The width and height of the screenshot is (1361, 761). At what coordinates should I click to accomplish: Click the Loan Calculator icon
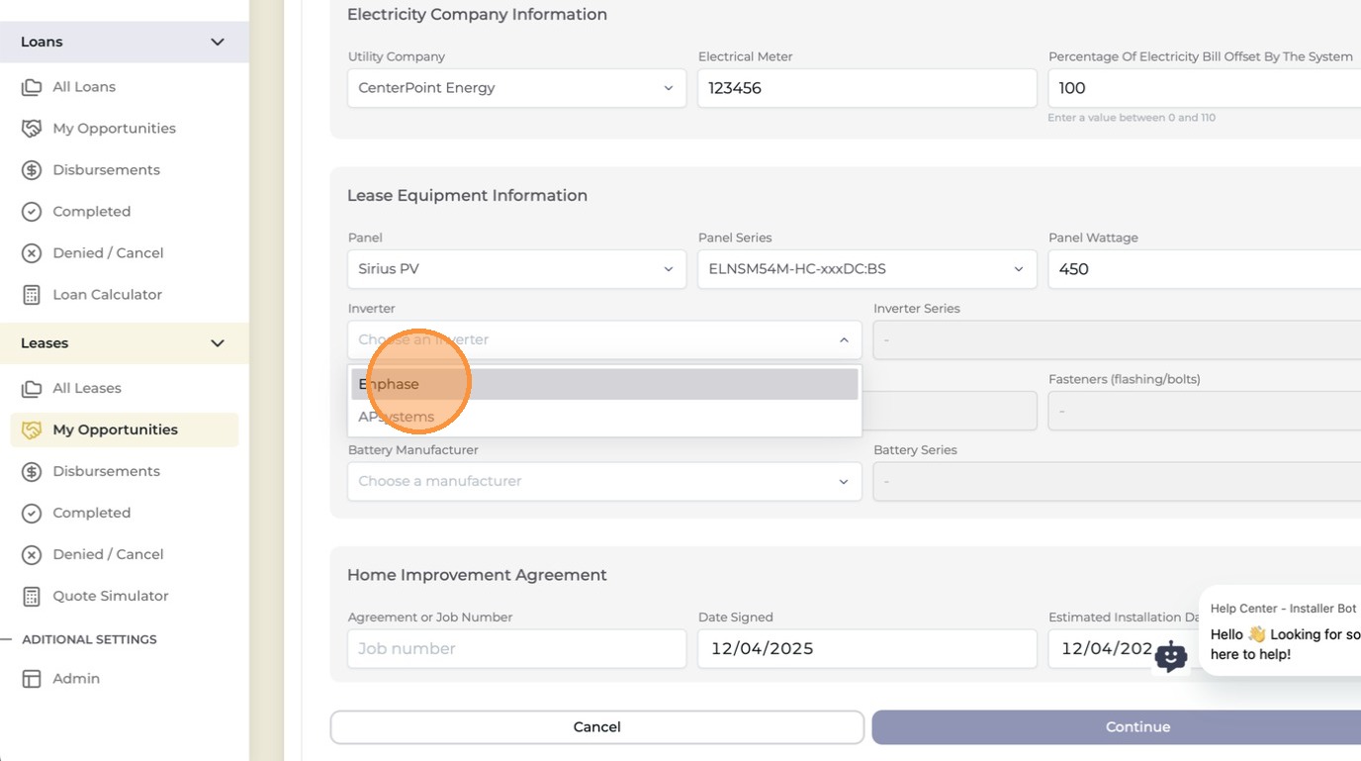32,295
